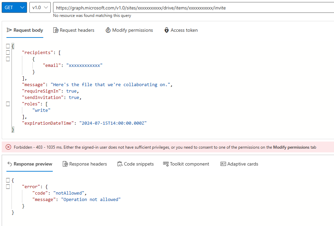
Task: Select the Adaptive cards icon
Action: 223,164
